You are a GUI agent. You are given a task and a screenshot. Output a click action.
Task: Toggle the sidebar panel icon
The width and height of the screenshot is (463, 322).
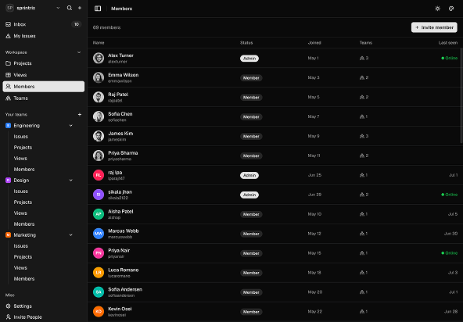pyautogui.click(x=98, y=9)
